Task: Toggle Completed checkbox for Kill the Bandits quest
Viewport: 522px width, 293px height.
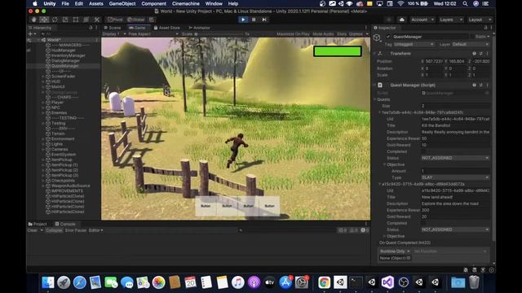Action: coord(423,151)
